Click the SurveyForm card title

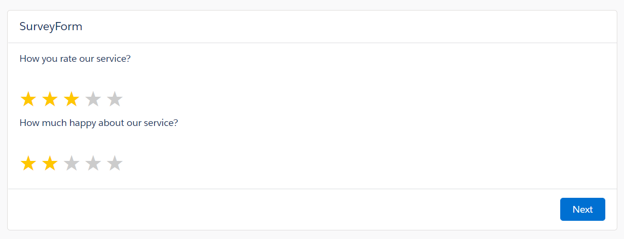(x=51, y=26)
